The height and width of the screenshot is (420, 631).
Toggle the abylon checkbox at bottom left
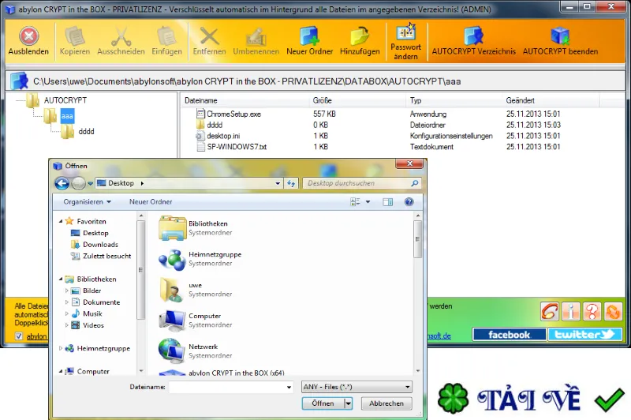tap(18, 336)
